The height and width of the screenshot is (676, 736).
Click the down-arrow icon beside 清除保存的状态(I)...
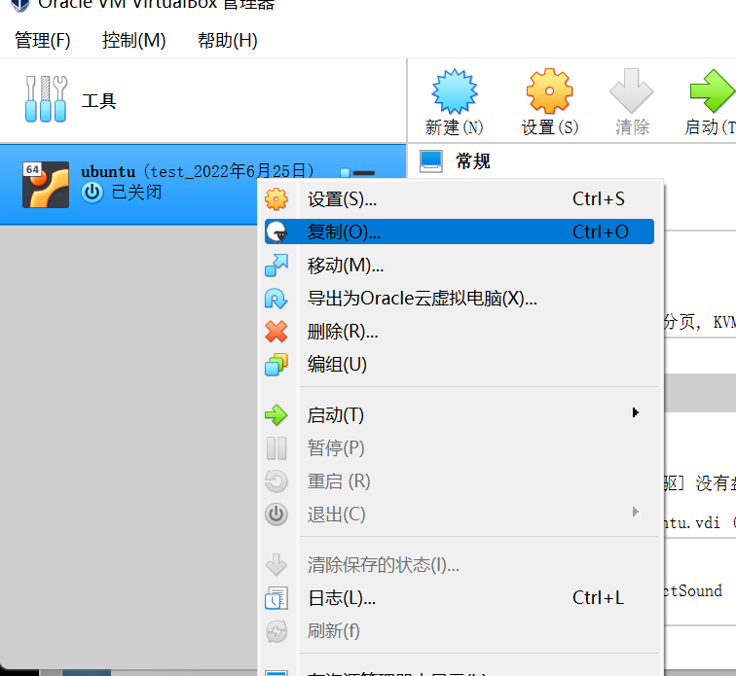click(276, 565)
